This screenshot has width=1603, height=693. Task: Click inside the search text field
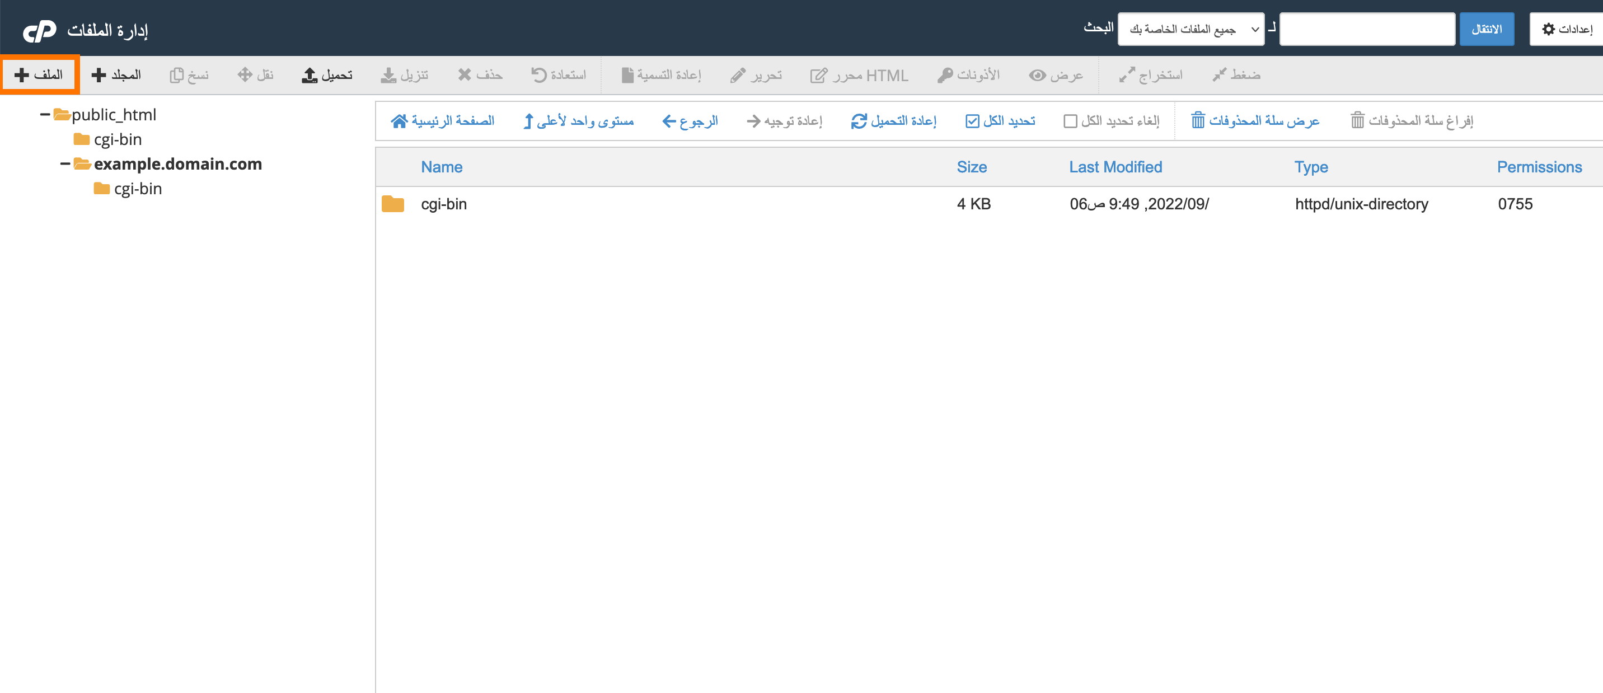(1367, 29)
